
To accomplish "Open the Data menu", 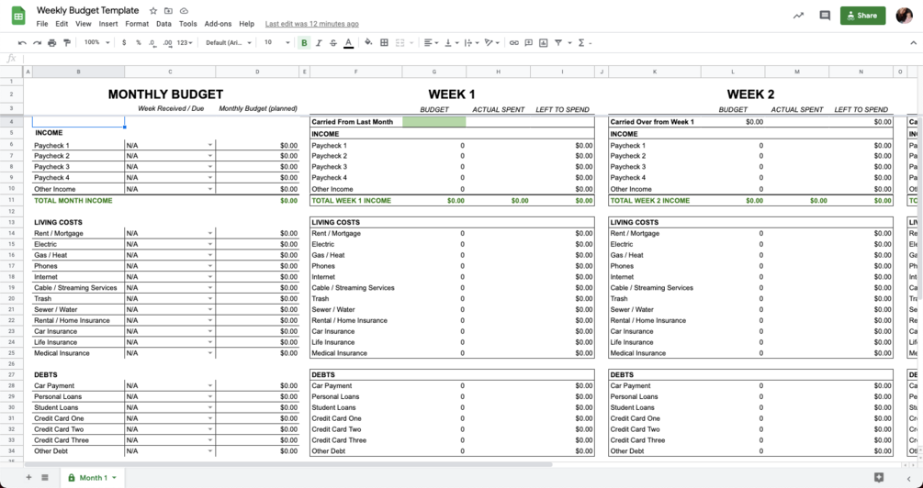I will 163,24.
